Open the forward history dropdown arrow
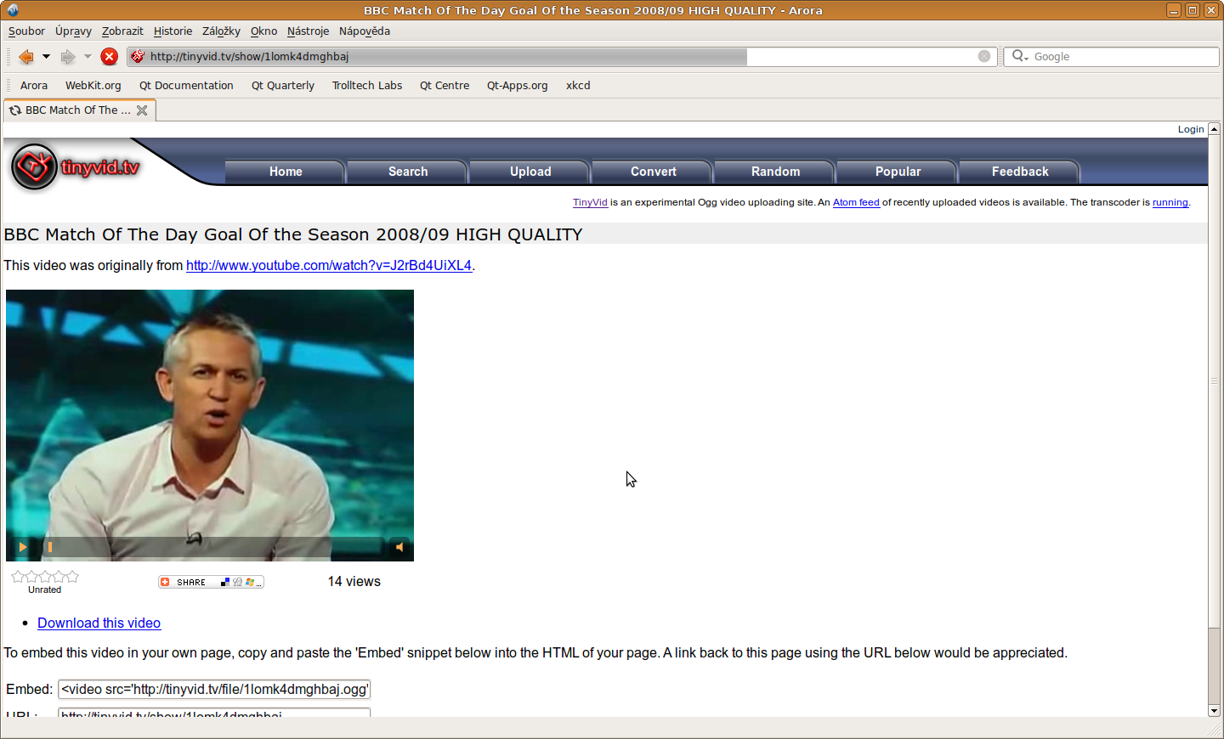This screenshot has height=739, width=1224. pos(88,57)
